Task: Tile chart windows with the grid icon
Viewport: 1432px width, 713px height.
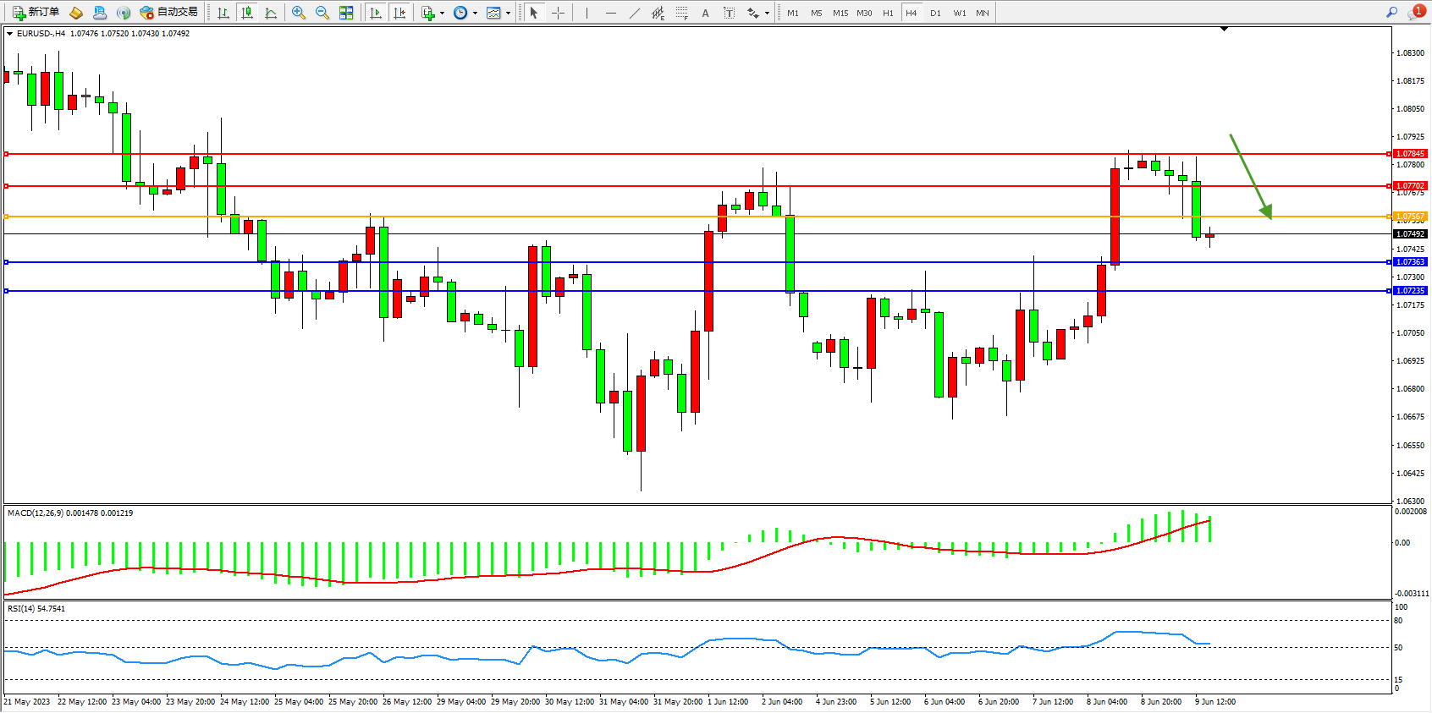Action: coord(346,13)
